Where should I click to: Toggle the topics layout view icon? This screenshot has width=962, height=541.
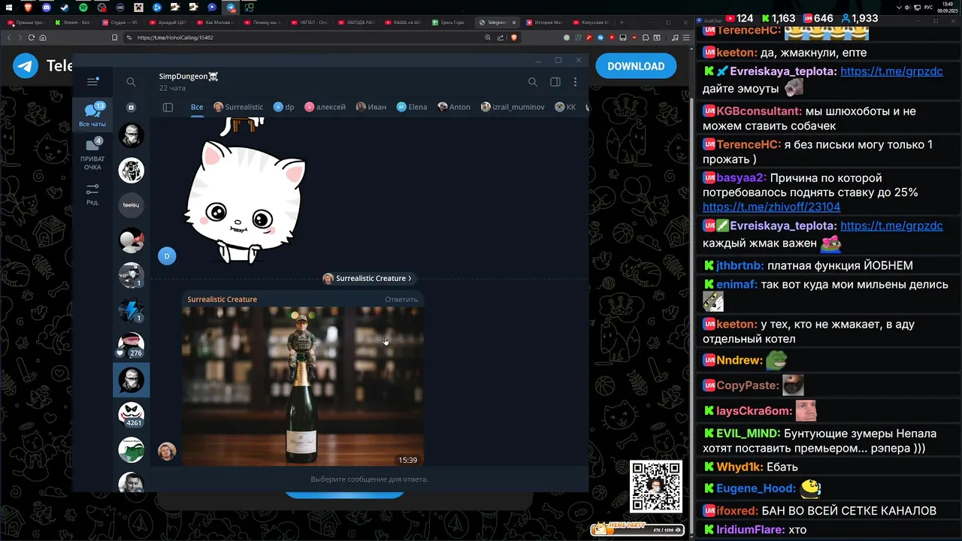click(168, 107)
